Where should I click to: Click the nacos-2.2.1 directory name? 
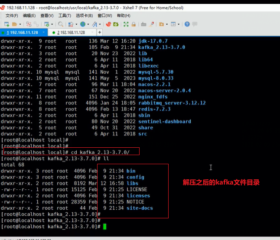pos(154,84)
